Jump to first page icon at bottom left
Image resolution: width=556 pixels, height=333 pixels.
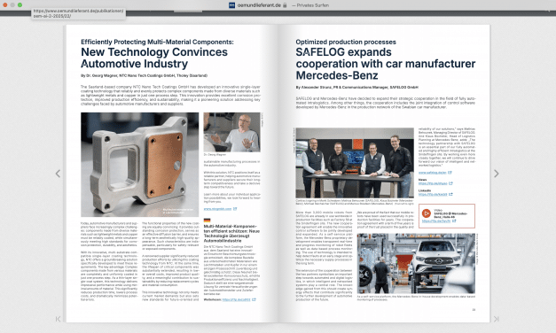click(59, 319)
